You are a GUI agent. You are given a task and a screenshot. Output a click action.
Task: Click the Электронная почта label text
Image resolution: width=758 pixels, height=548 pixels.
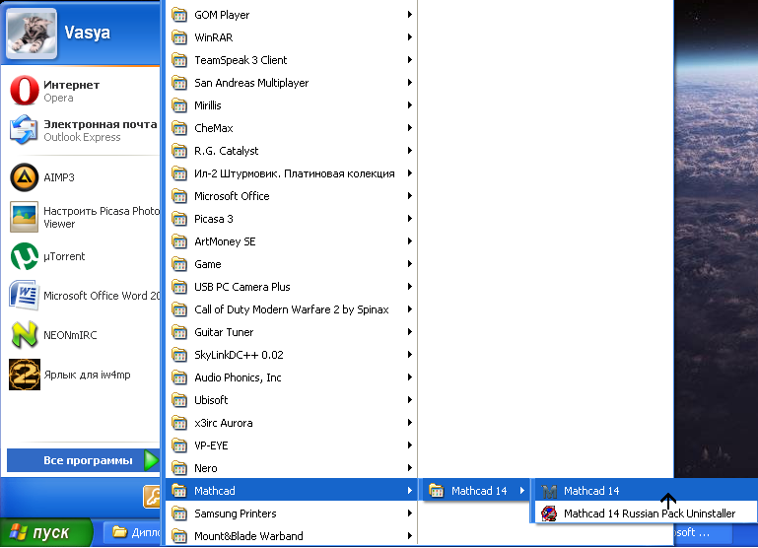pos(101,124)
